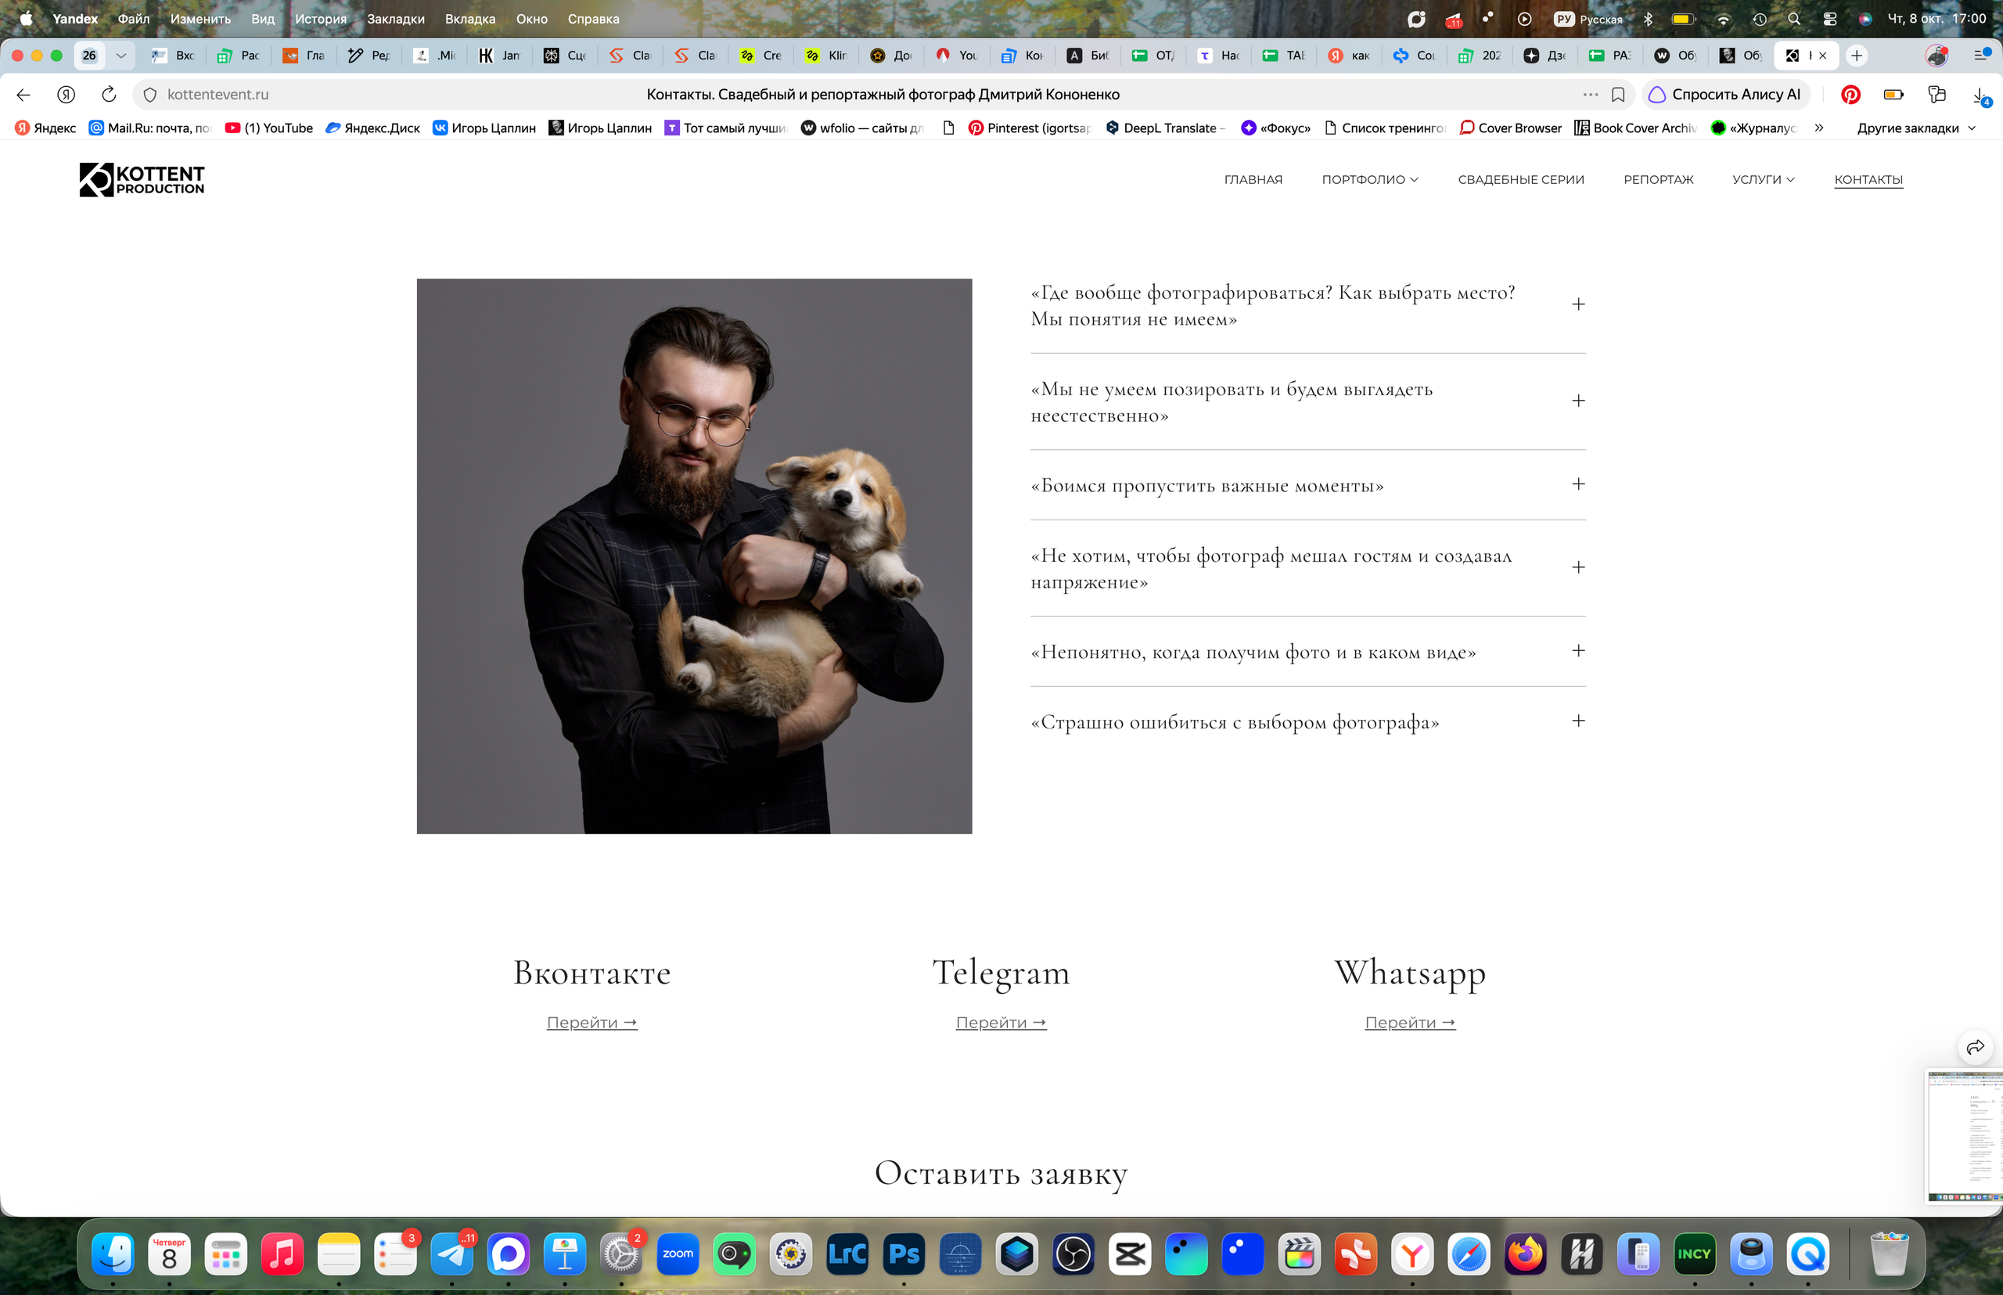Go back with the browser back arrow
The image size is (2003, 1295).
tap(23, 94)
